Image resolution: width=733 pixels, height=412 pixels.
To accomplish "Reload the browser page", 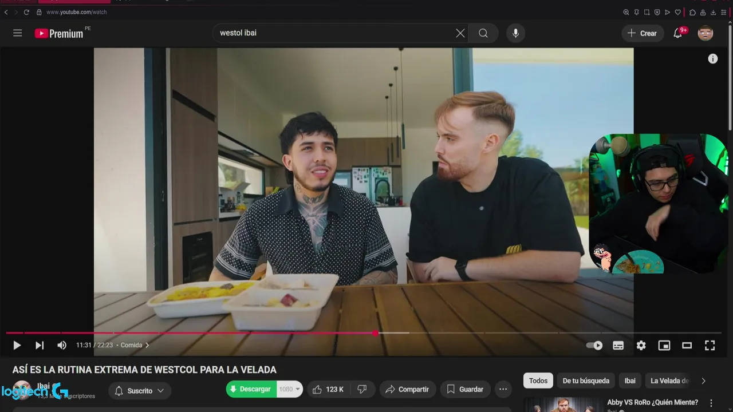I will (x=26, y=12).
